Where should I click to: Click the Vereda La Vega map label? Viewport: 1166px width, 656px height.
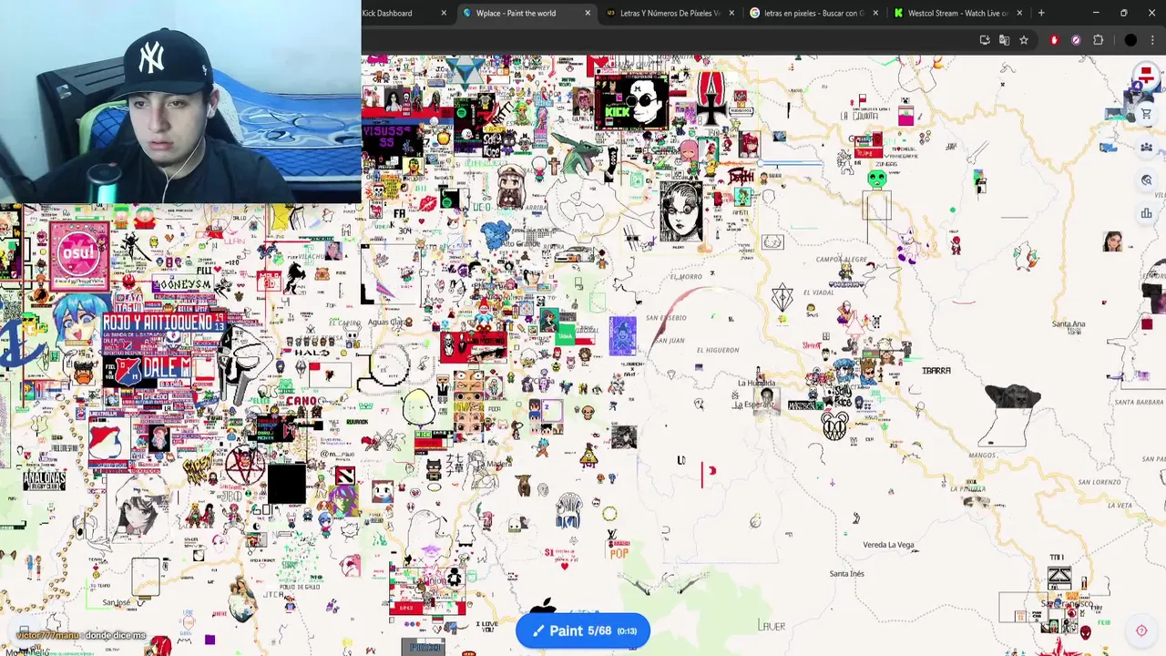click(x=888, y=545)
